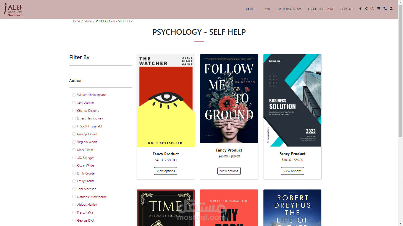This screenshot has width=403, height=226.
Task: Select the Toni Morrison checkbox
Action: [74, 189]
